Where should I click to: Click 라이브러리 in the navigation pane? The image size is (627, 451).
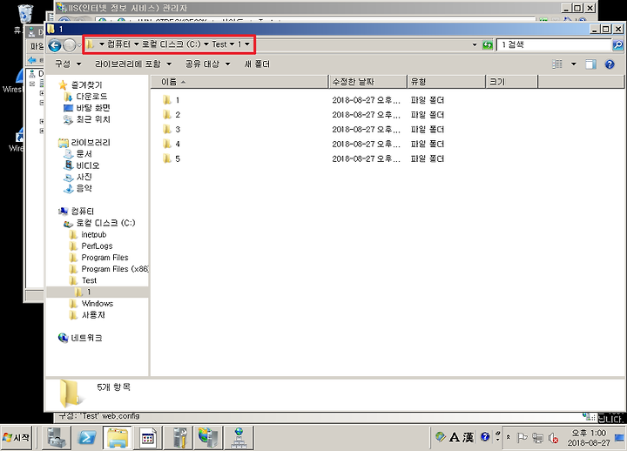(x=91, y=142)
